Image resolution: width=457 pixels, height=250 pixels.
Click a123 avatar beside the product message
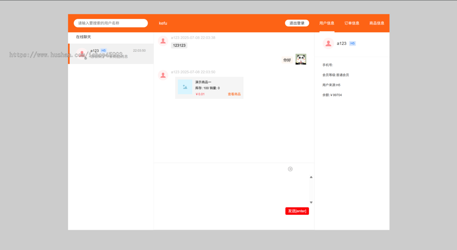(163, 75)
